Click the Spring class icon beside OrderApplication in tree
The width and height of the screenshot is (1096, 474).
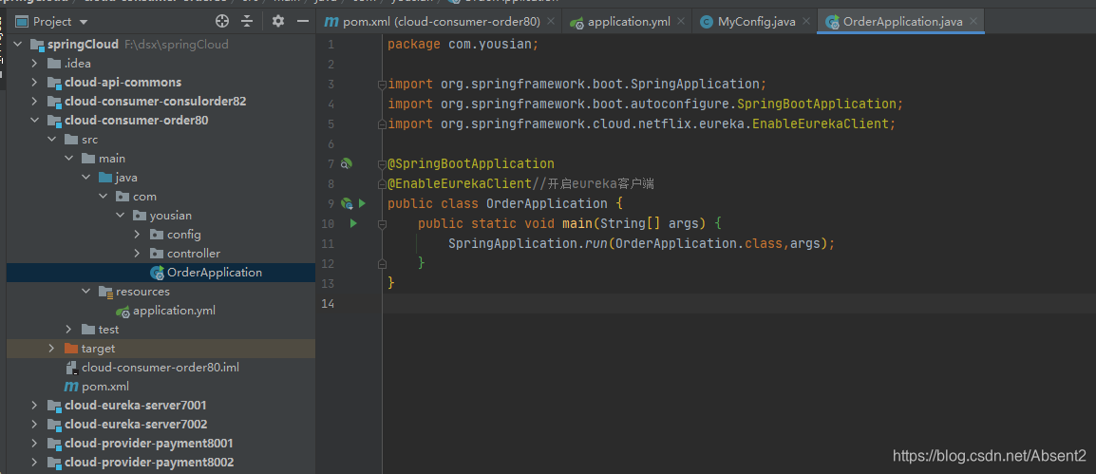(158, 273)
